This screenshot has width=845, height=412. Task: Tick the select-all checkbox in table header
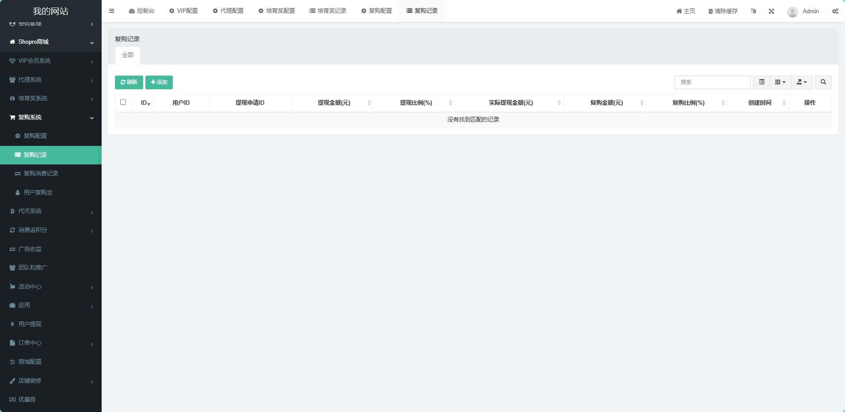[123, 102]
